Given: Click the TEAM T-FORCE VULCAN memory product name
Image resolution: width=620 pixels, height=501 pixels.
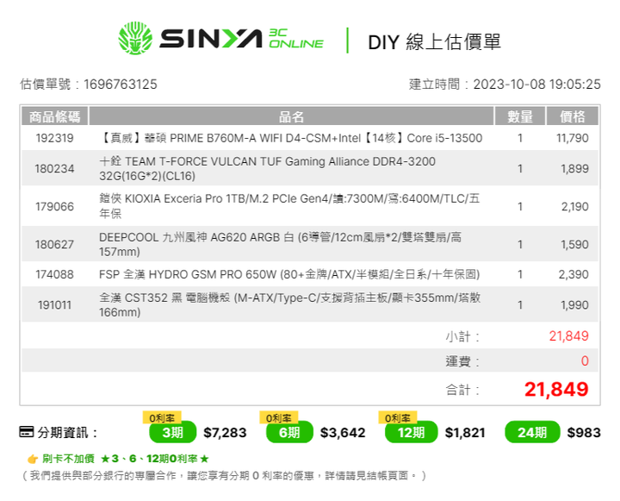Looking at the screenshot, I should click(267, 169).
